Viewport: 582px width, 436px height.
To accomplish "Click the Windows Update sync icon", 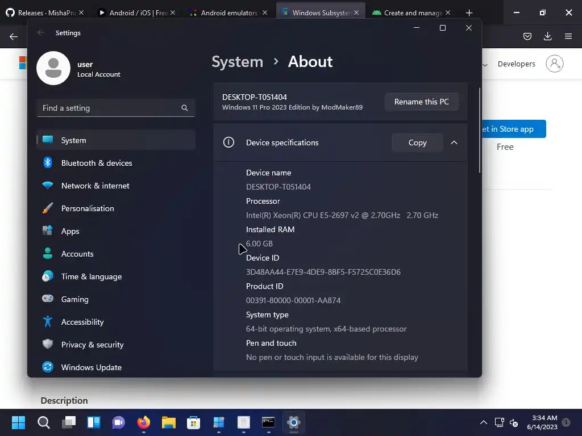I will [x=48, y=367].
